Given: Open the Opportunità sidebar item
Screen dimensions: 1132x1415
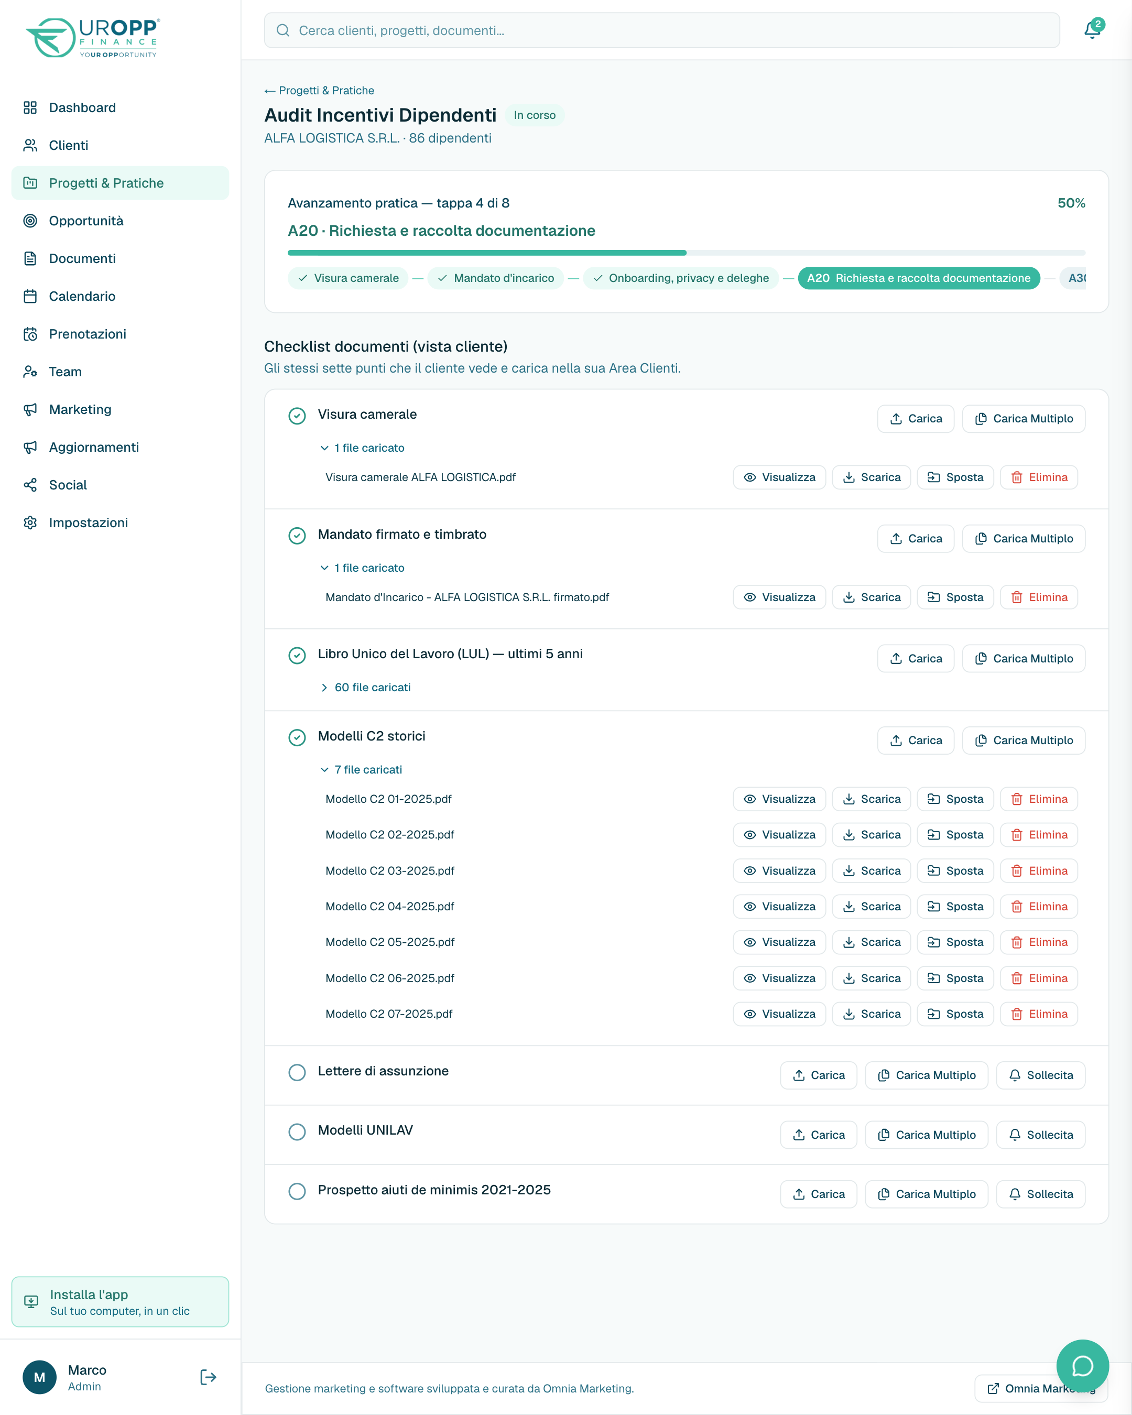Looking at the screenshot, I should pos(120,221).
